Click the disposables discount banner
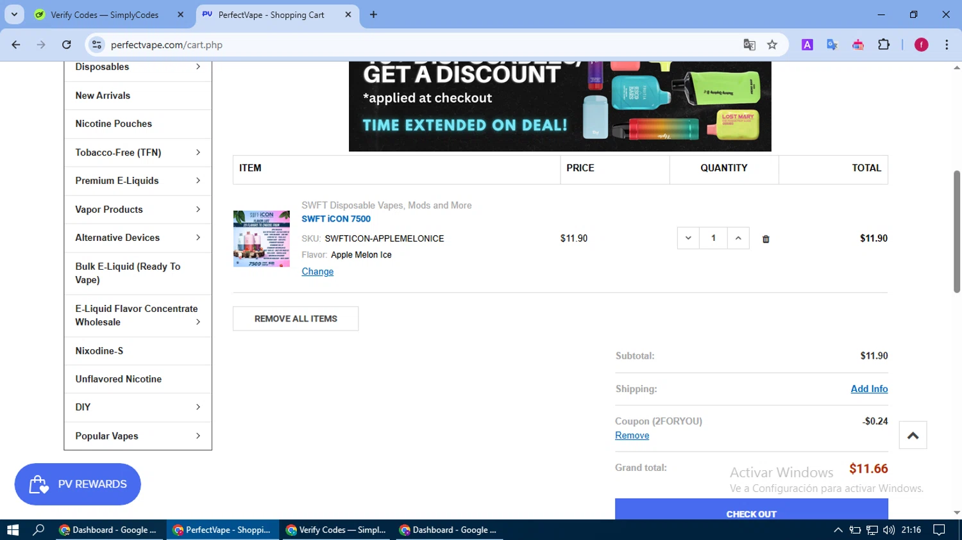This screenshot has height=540, width=962. tap(560, 106)
